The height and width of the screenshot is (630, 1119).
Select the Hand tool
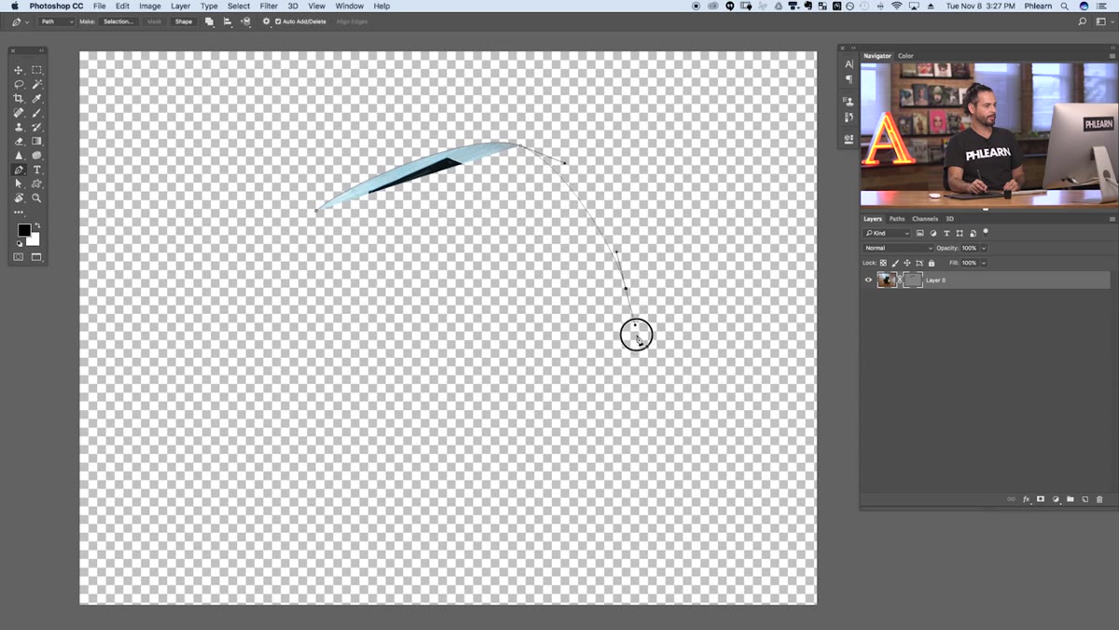click(x=19, y=199)
